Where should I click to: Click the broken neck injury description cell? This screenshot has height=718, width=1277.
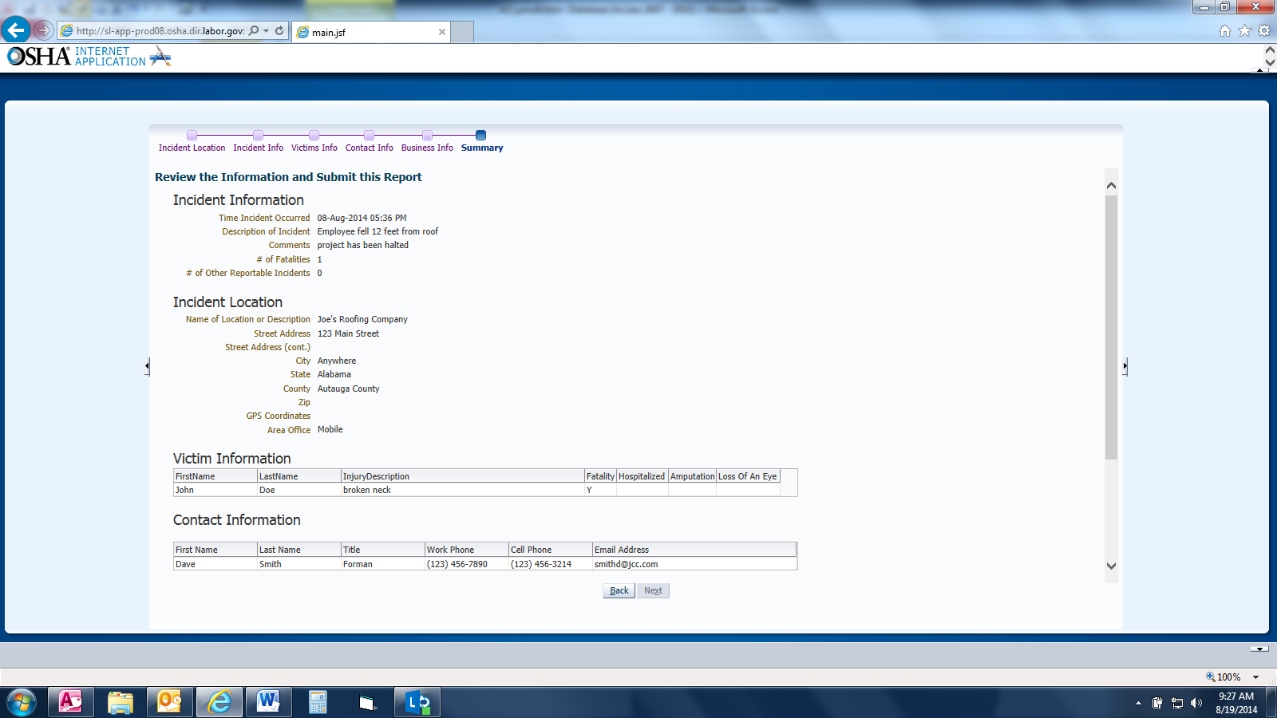pos(463,490)
